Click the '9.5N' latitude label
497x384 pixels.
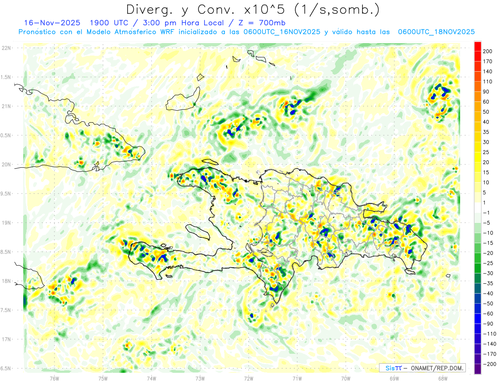click(x=6, y=193)
